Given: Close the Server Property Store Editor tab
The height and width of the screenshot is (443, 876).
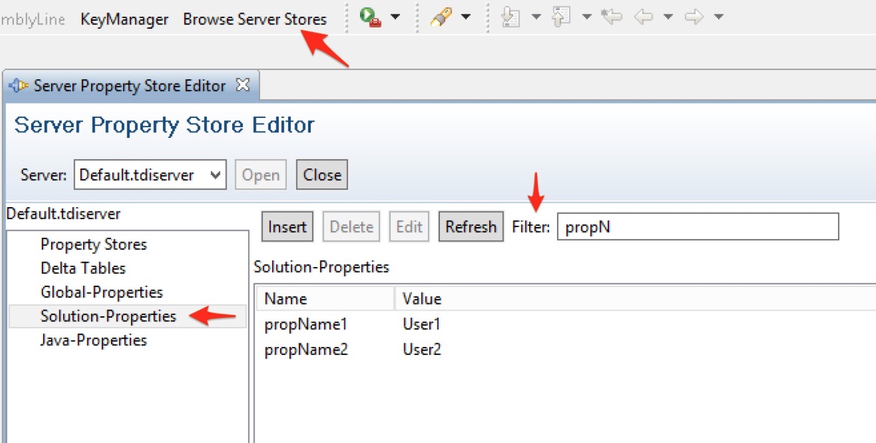Looking at the screenshot, I should click(x=243, y=85).
